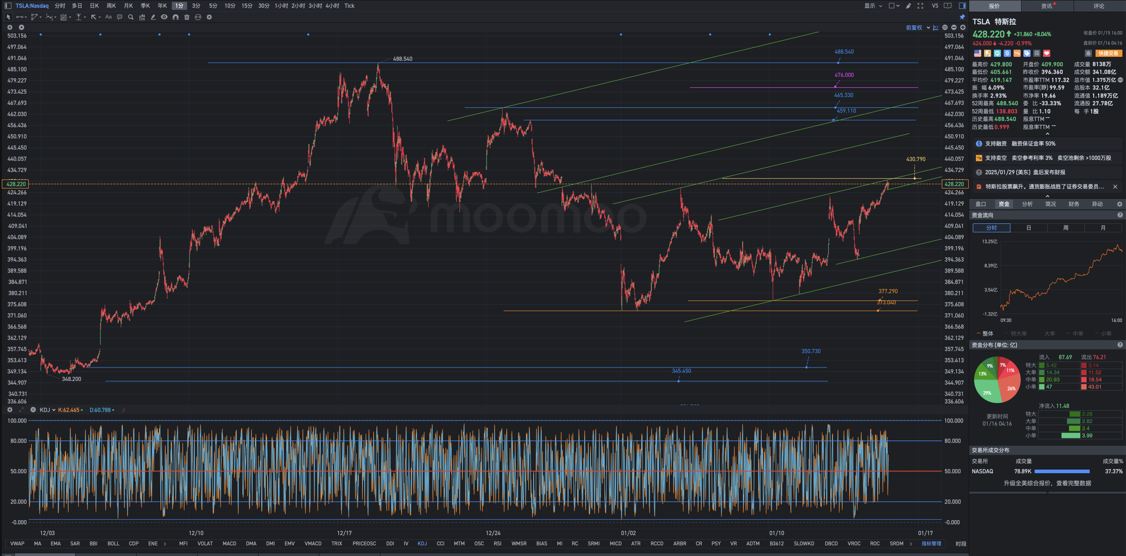
Task: Click the drawing sync icon
Action: tap(198, 17)
